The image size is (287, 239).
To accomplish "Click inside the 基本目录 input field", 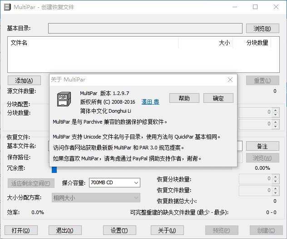I will 145,28.
